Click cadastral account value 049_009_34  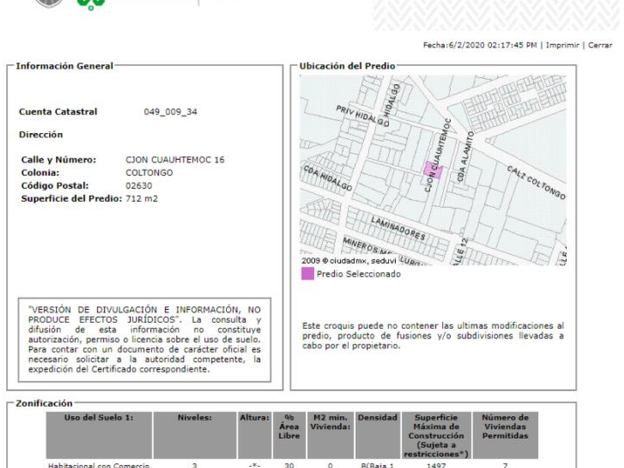pos(170,112)
